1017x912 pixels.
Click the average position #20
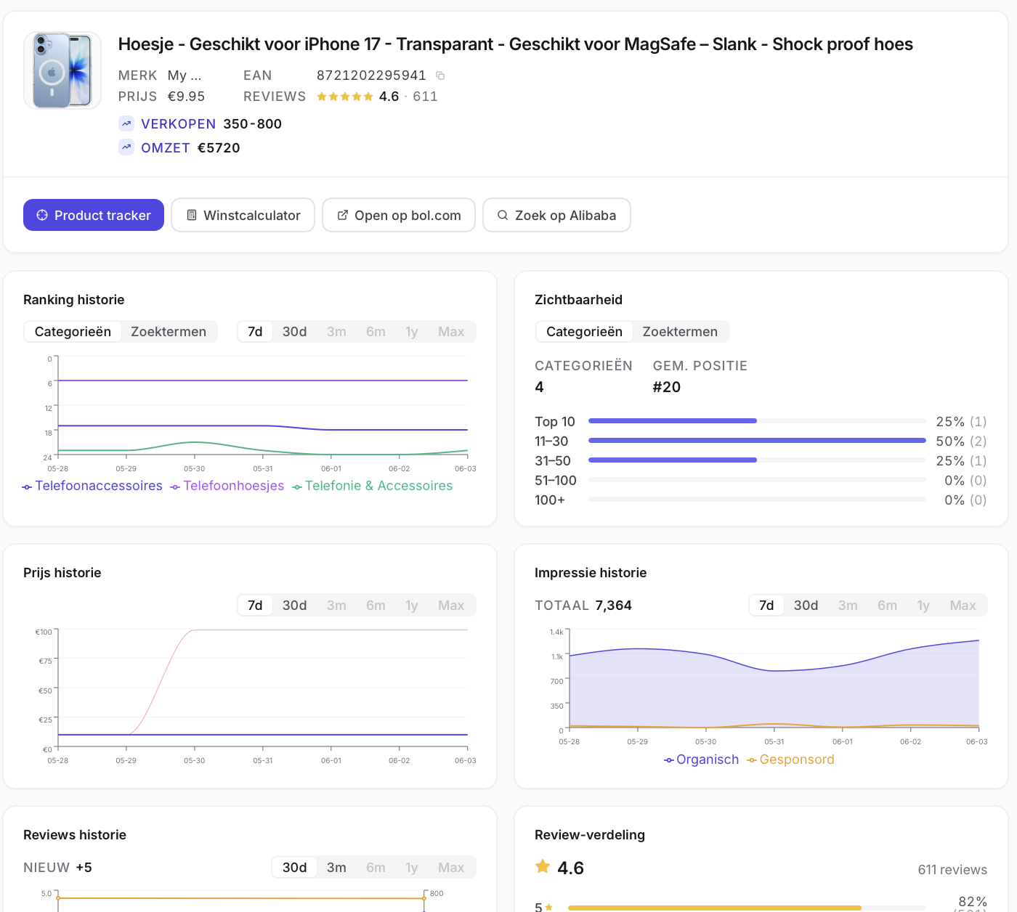666,387
